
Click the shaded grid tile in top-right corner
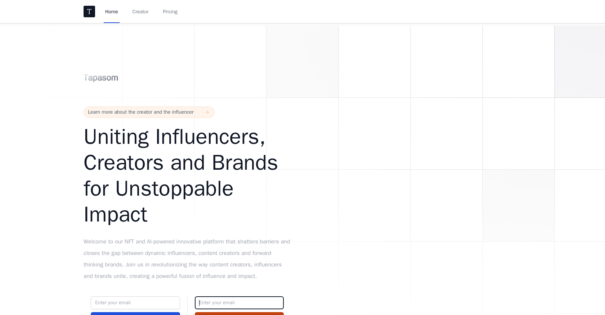pyautogui.click(x=580, y=61)
